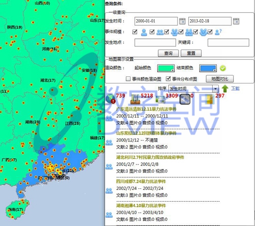This screenshot has height=226, width=255.
Task: Click the pictures icon showing 3309
Action: coord(160,99)
